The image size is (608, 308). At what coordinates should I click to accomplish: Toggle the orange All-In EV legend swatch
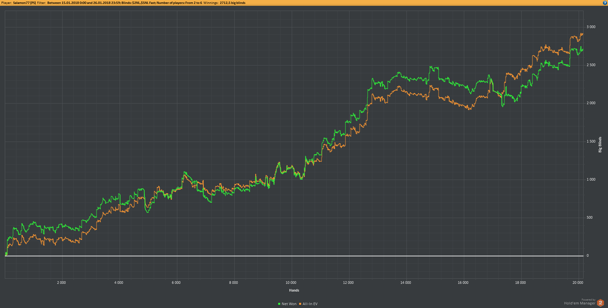tap(300, 304)
